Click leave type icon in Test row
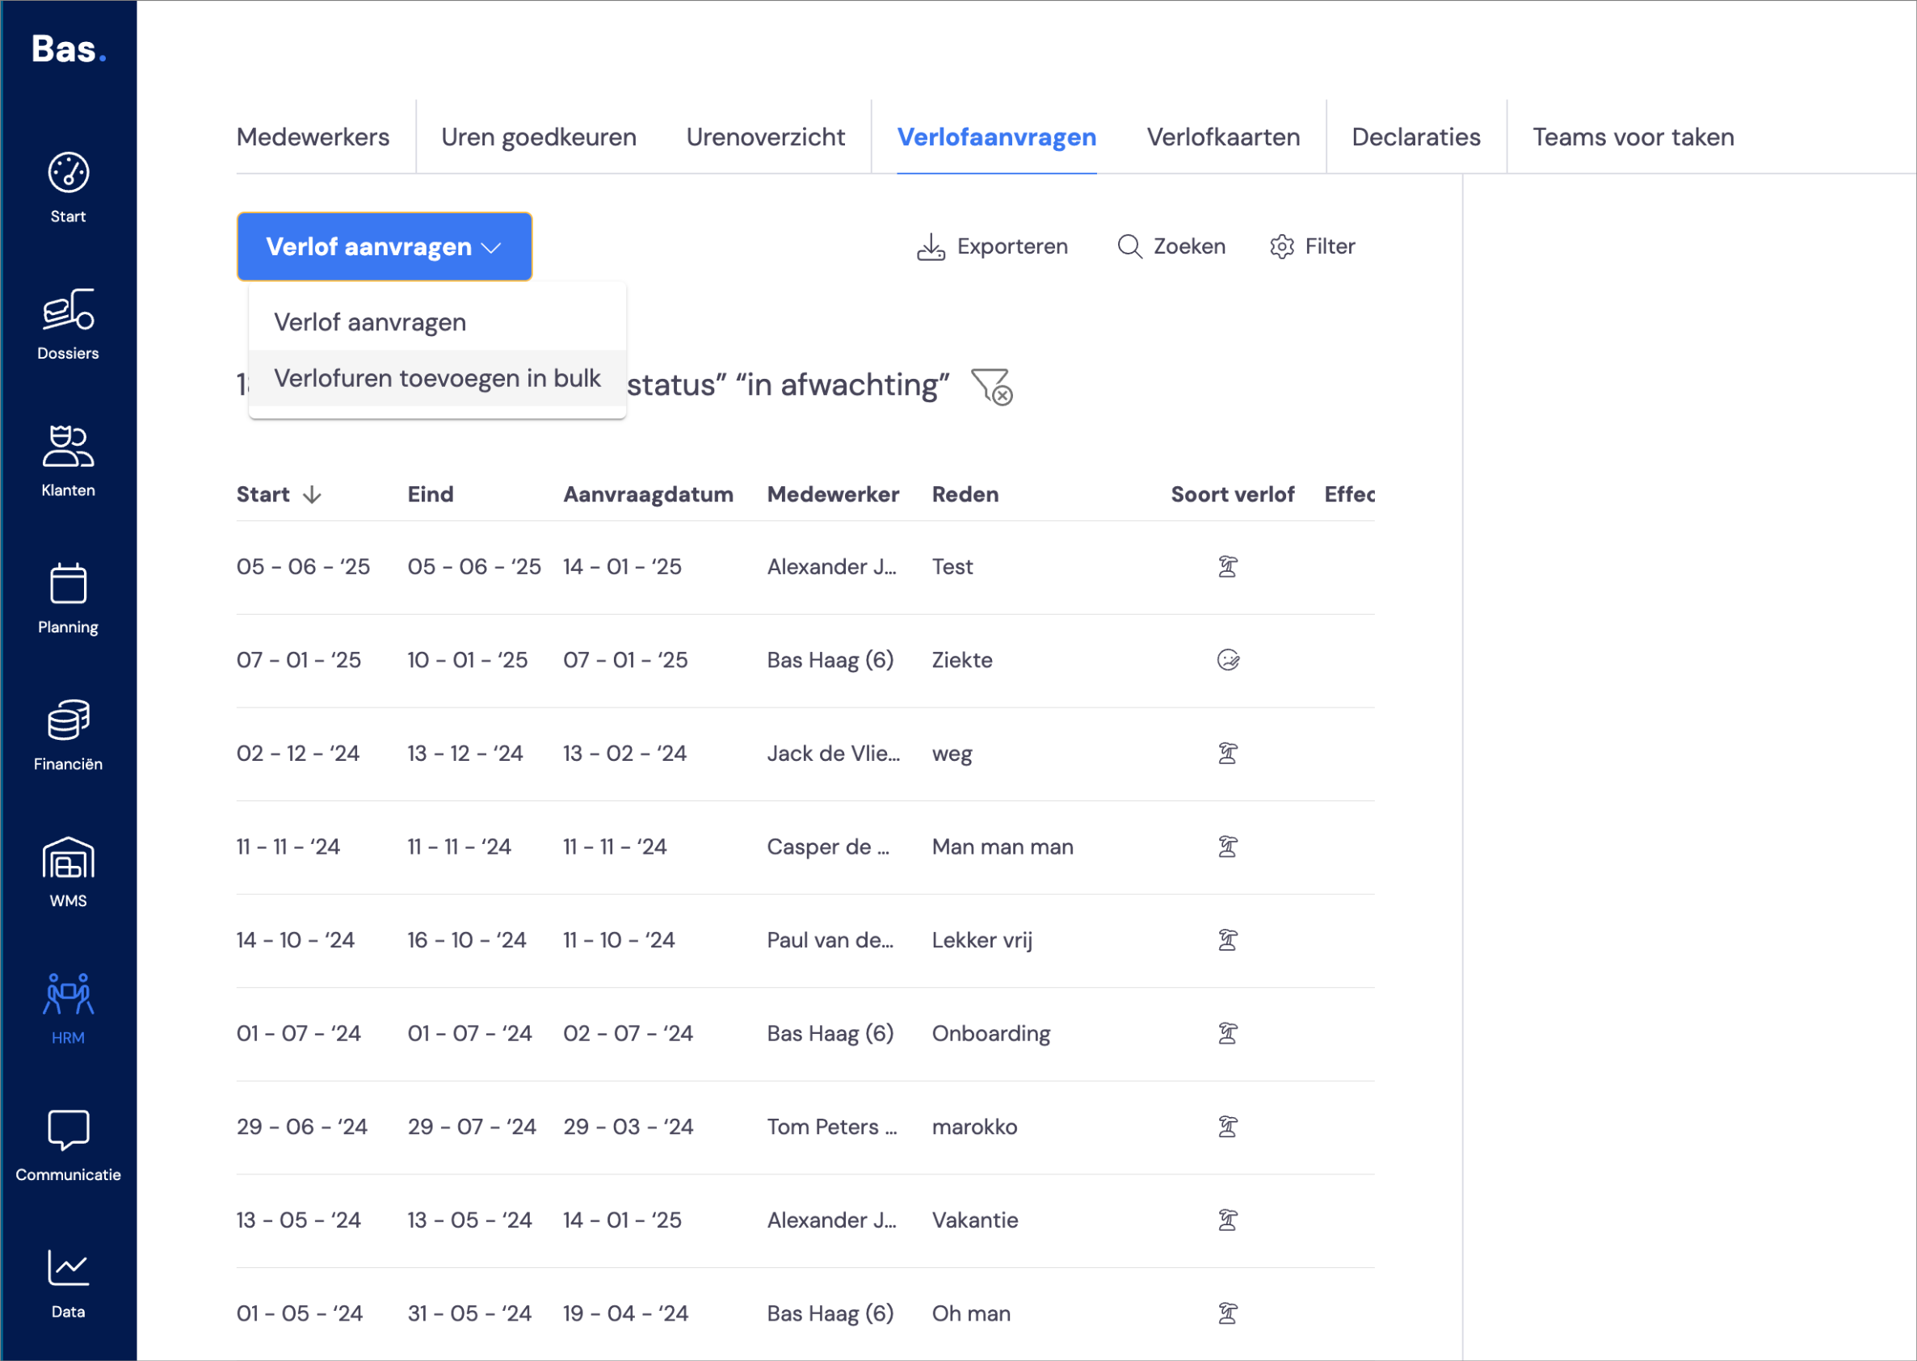The width and height of the screenshot is (1917, 1361). (1227, 566)
